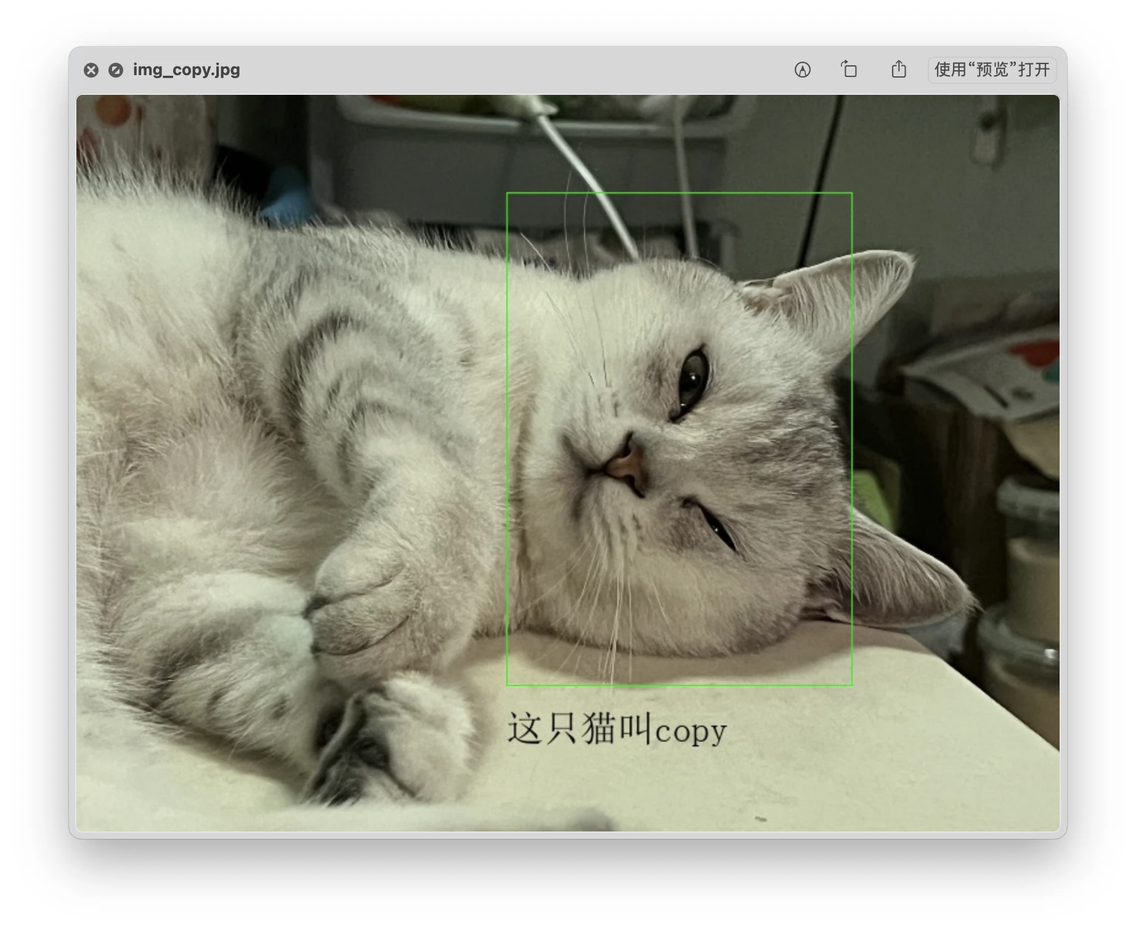Rotate the image left
The image size is (1136, 930).
849,70
